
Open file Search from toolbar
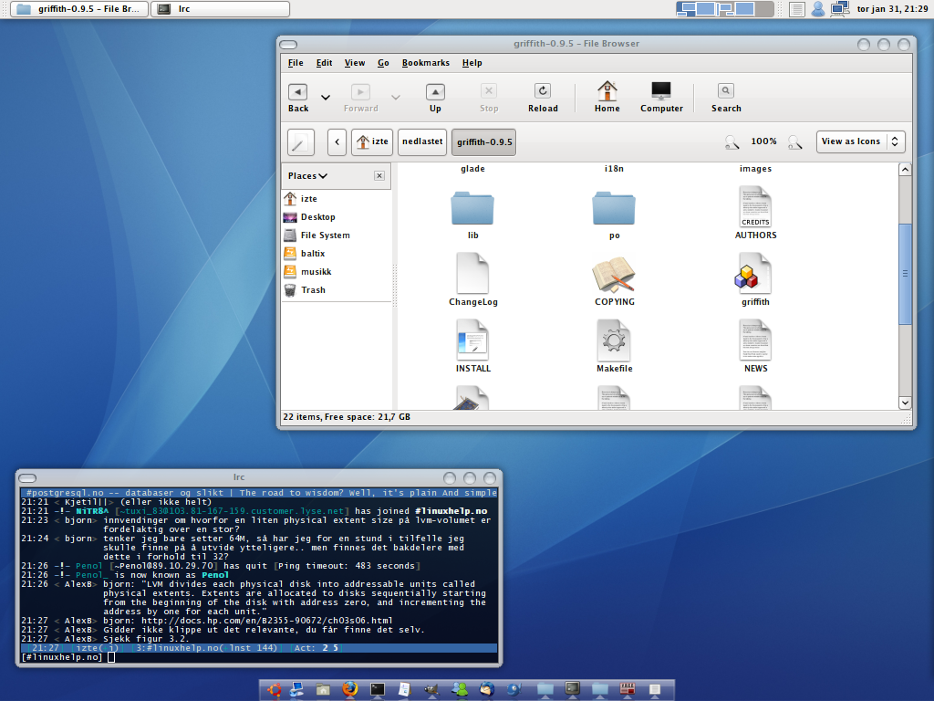click(726, 98)
